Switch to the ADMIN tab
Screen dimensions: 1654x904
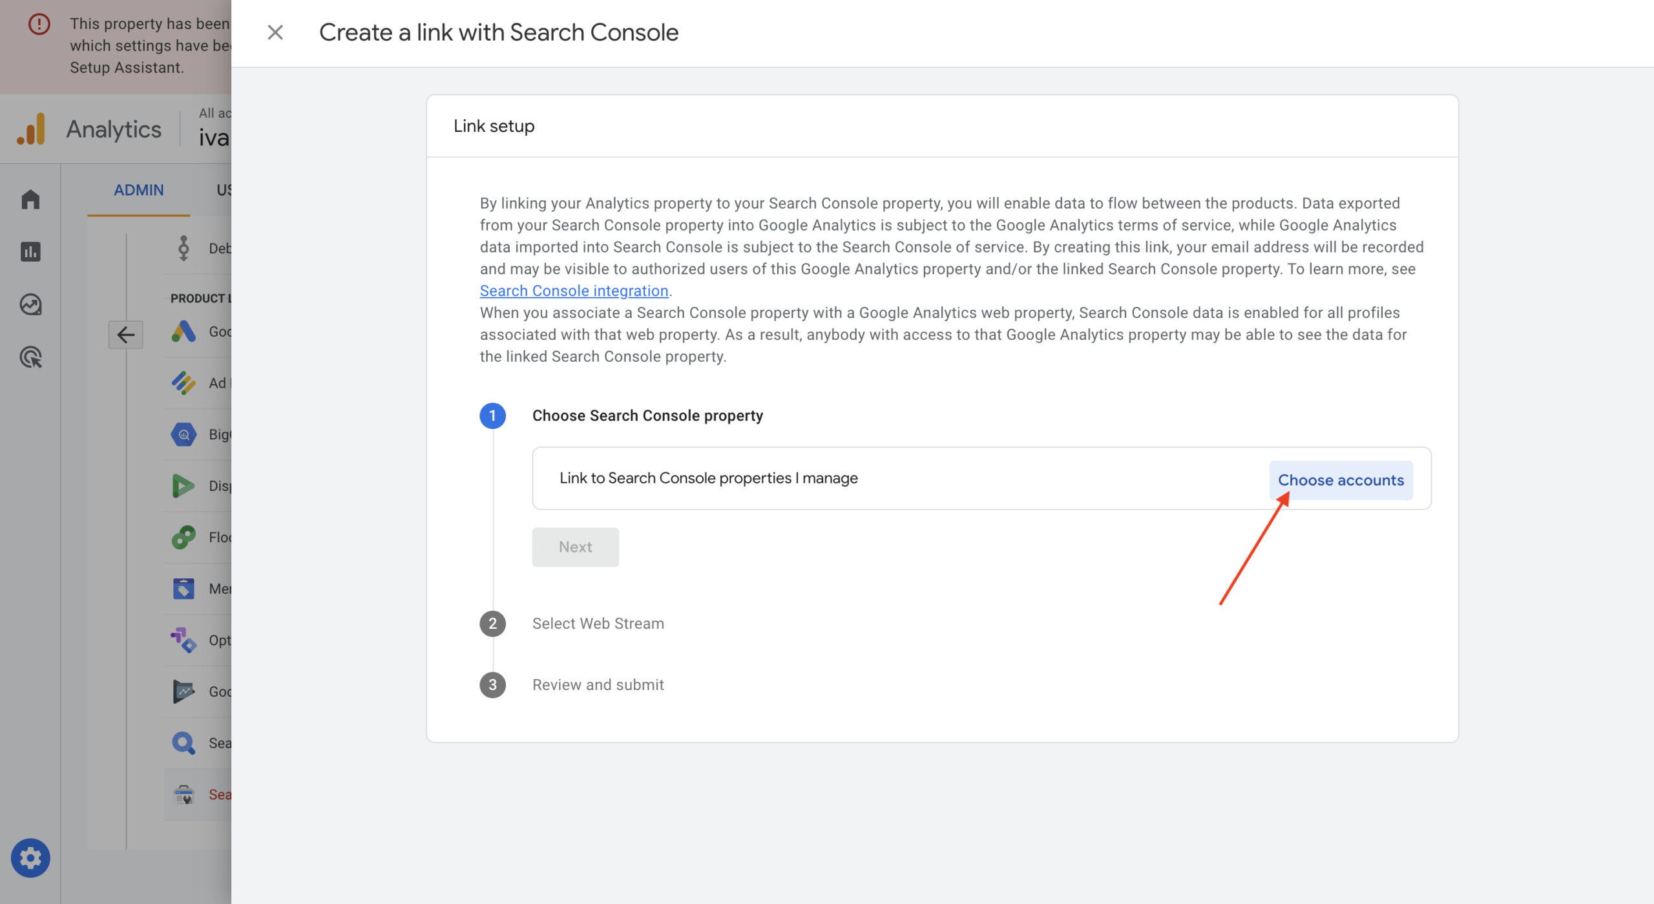[138, 190]
